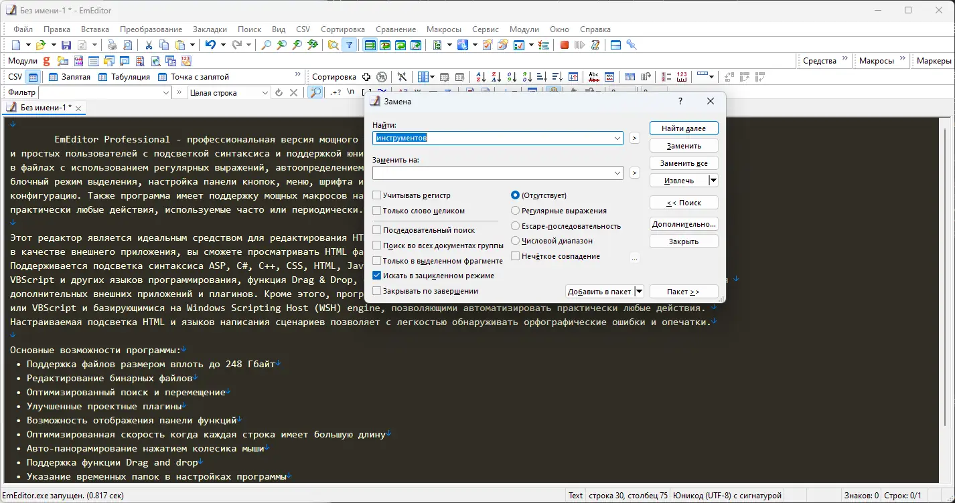Open the 'Добавить в пакет' dropdown arrow
This screenshot has height=503, width=955.
click(640, 292)
